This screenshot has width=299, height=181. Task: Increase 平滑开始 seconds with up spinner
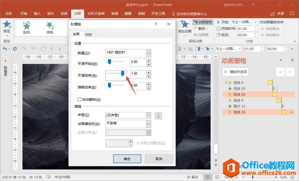click(x=149, y=61)
